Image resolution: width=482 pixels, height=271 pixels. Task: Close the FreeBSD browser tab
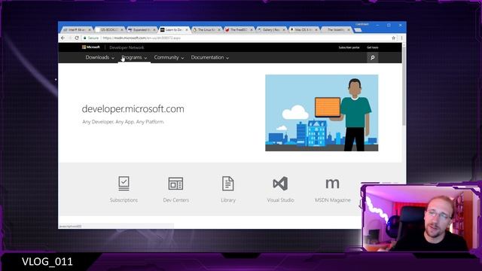point(252,30)
